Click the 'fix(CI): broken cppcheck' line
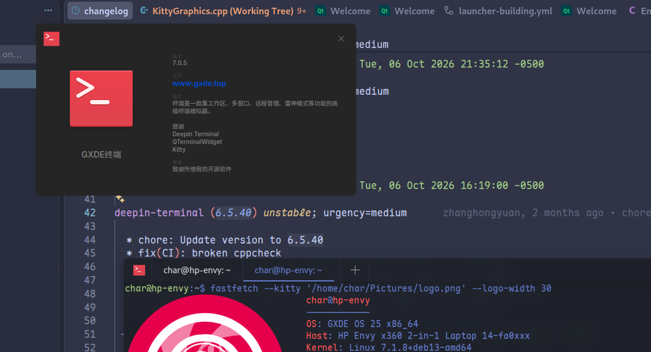Screen dimensions: 651x352 coord(203,253)
